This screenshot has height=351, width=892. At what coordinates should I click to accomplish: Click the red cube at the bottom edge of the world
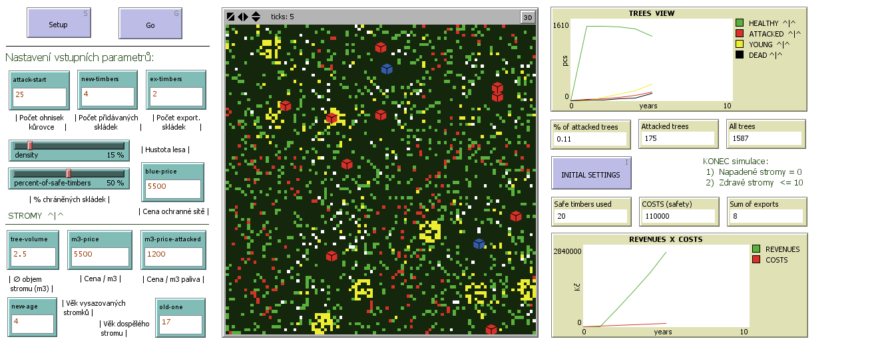tap(491, 329)
